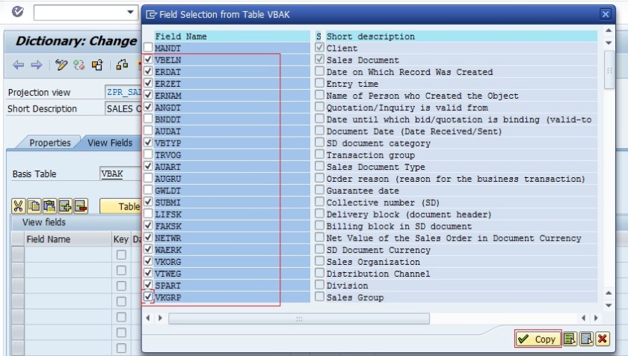Check the TRVOG field checkbox
Viewport: 628px width, 356px height.
pyautogui.click(x=148, y=155)
